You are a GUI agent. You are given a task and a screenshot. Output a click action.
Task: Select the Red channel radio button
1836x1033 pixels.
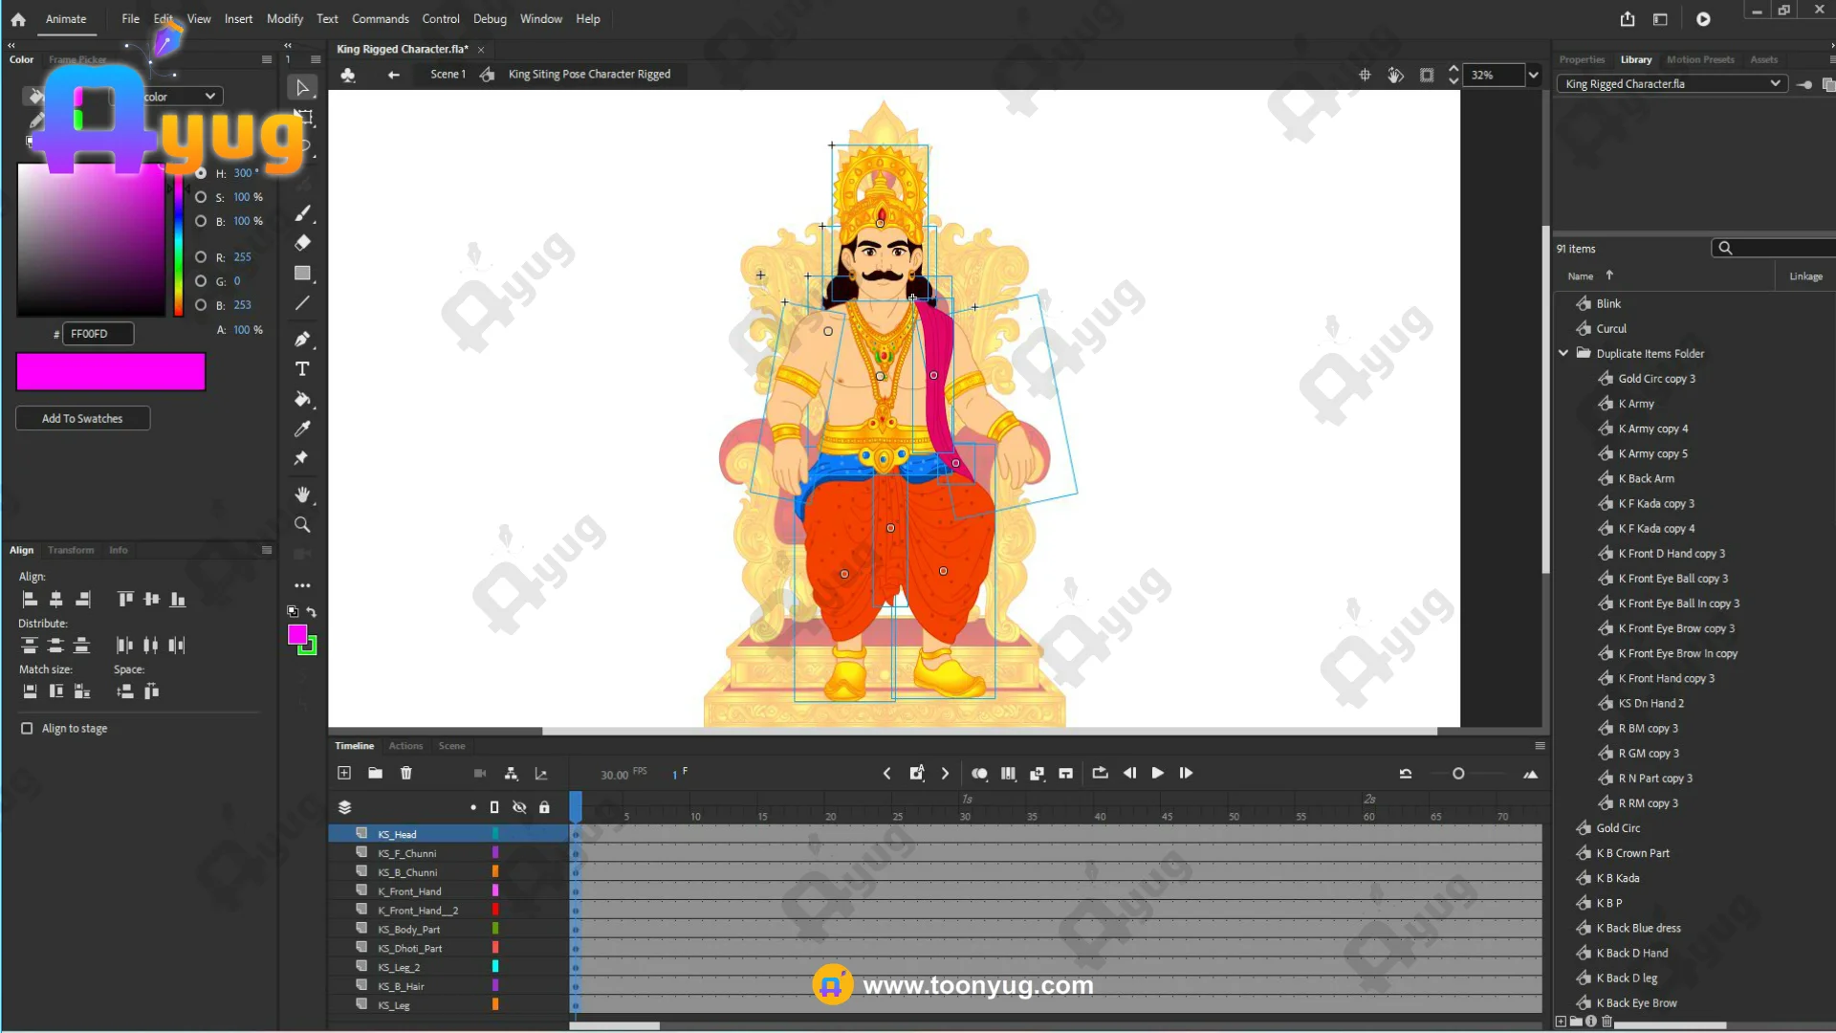point(201,257)
